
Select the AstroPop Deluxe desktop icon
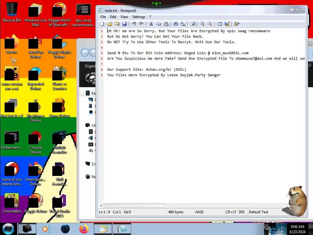pos(35,47)
